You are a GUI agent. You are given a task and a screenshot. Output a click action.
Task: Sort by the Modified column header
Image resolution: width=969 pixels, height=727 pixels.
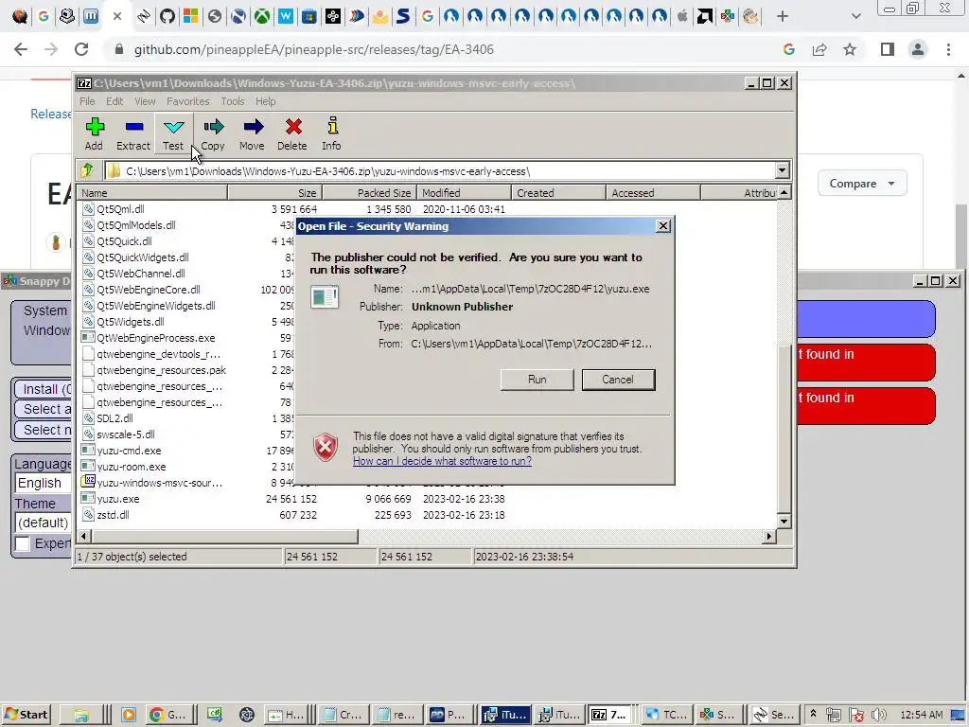coord(464,193)
